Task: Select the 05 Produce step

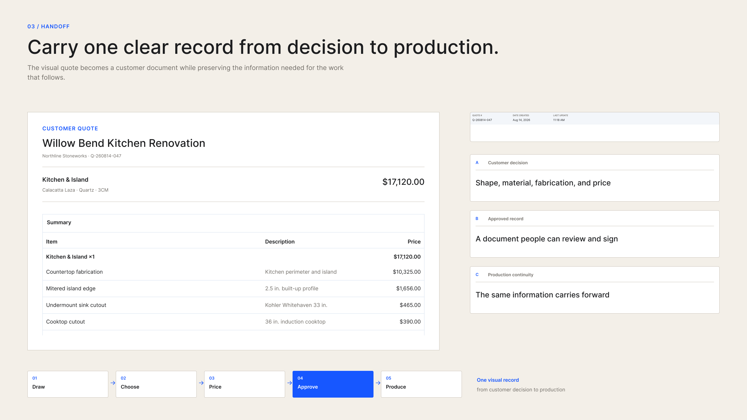Action: point(421,384)
